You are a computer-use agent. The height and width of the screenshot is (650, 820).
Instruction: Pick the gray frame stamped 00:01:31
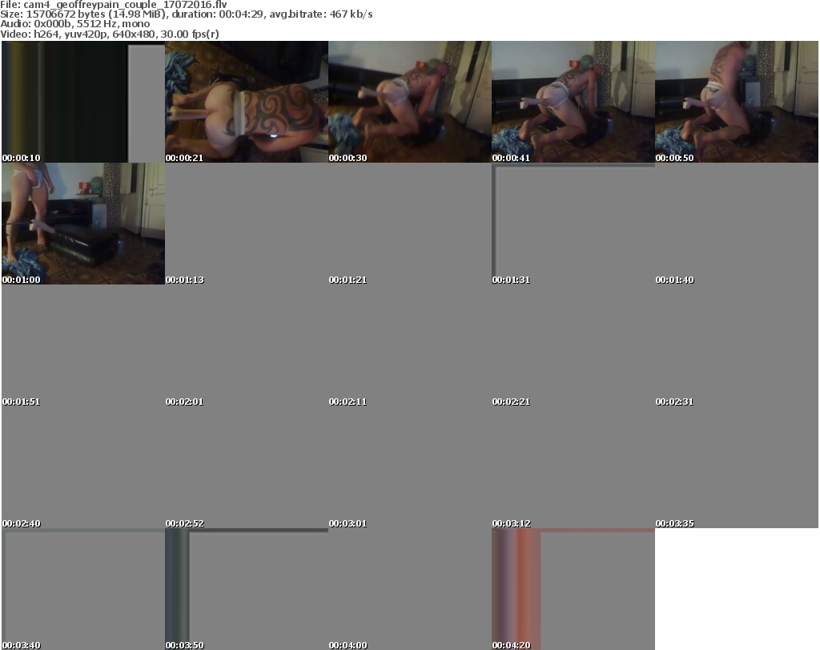click(573, 224)
